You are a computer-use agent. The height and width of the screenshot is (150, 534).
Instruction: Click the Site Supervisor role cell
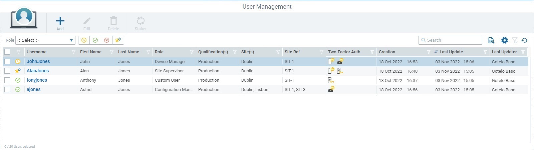169,71
